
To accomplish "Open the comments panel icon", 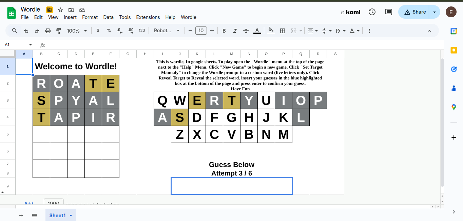I will click(389, 12).
